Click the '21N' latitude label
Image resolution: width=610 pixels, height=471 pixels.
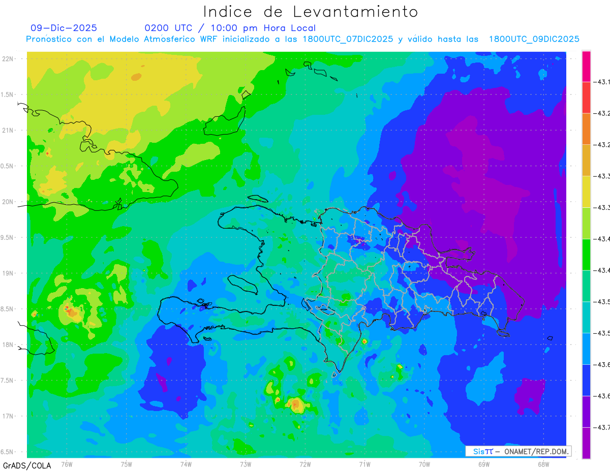point(8,130)
